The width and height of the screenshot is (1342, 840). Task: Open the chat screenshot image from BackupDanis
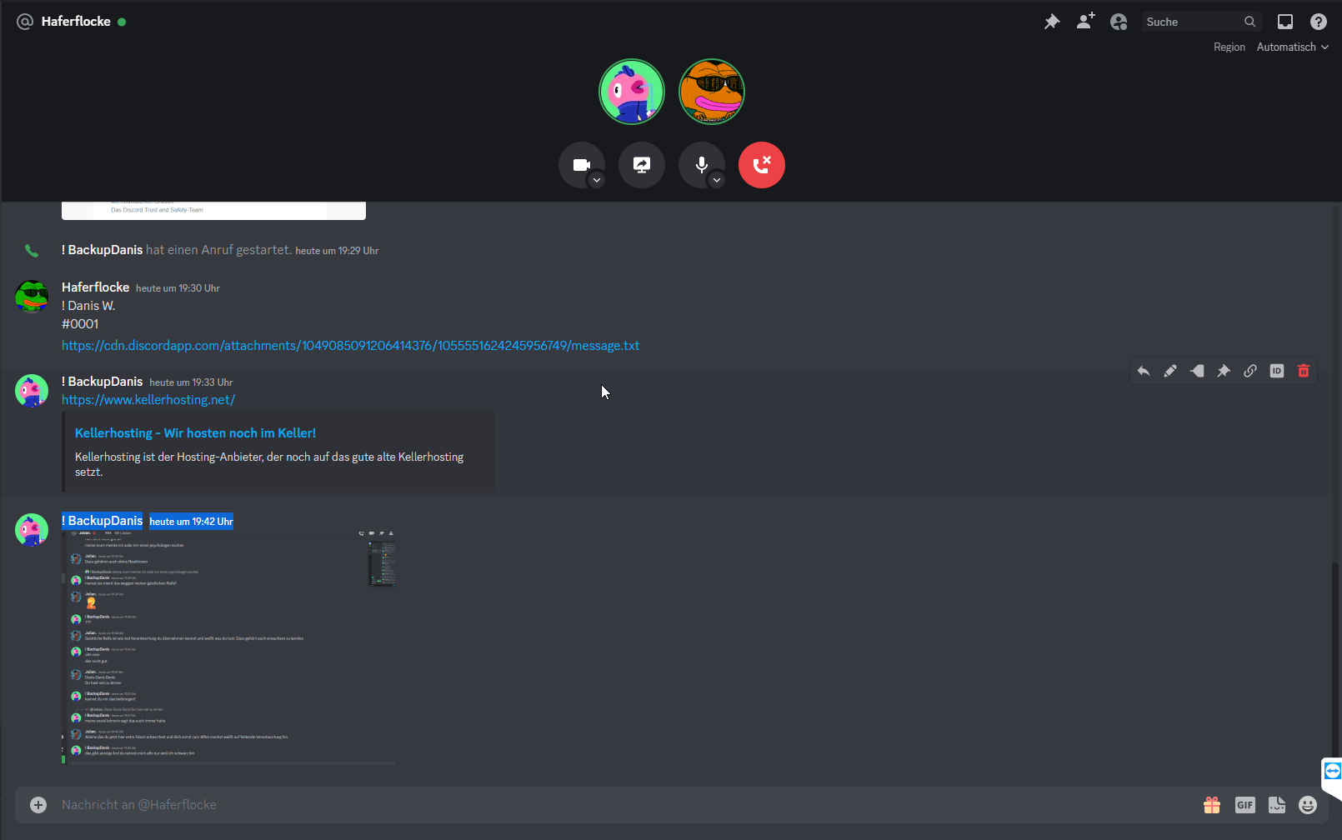click(x=229, y=646)
